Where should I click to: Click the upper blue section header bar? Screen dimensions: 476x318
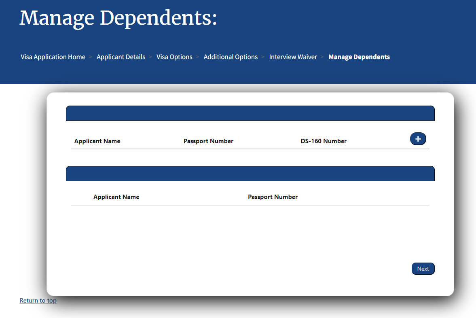(x=250, y=113)
